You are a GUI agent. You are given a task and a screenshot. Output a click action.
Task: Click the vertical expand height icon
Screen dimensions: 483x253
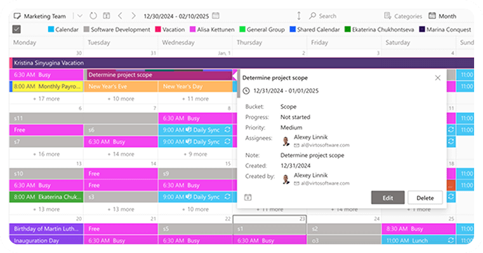click(299, 16)
